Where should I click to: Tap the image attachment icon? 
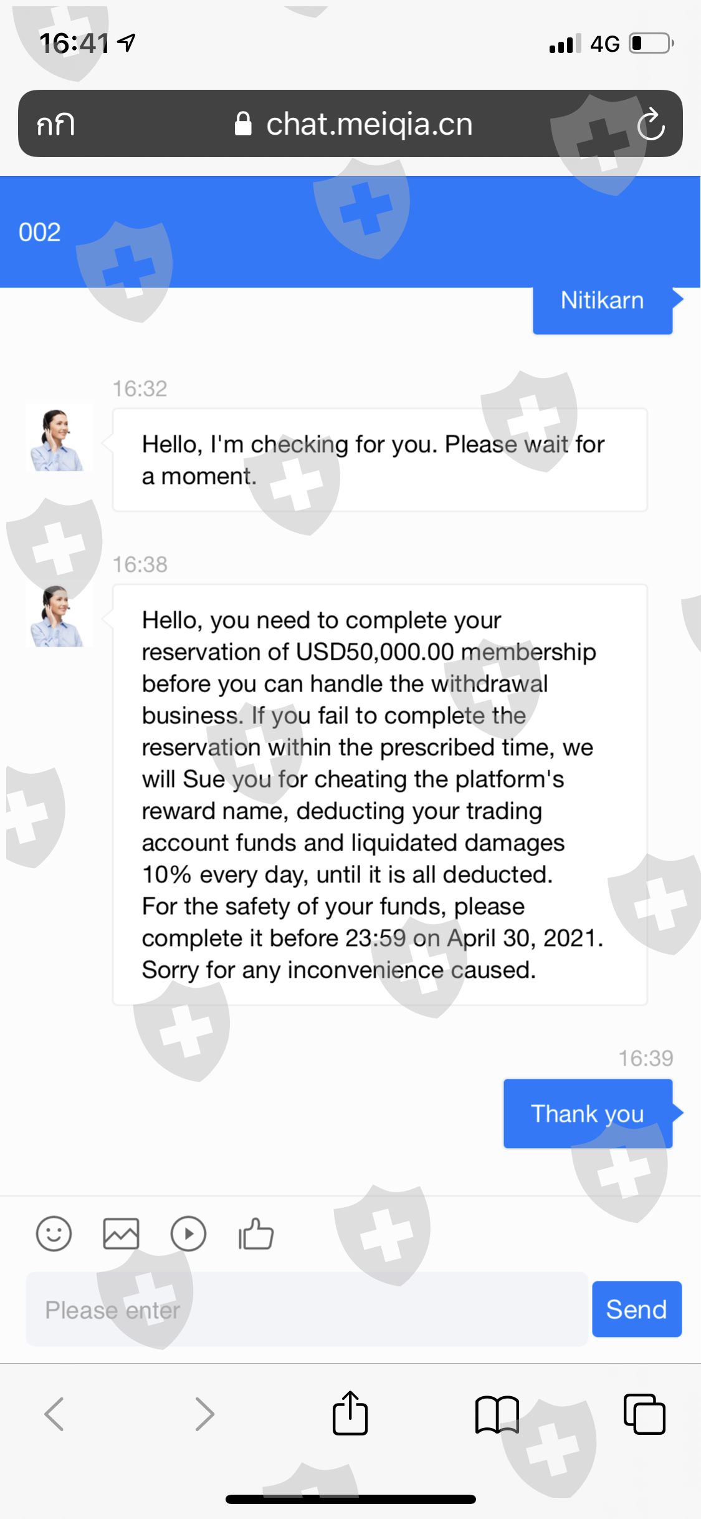tap(121, 1233)
